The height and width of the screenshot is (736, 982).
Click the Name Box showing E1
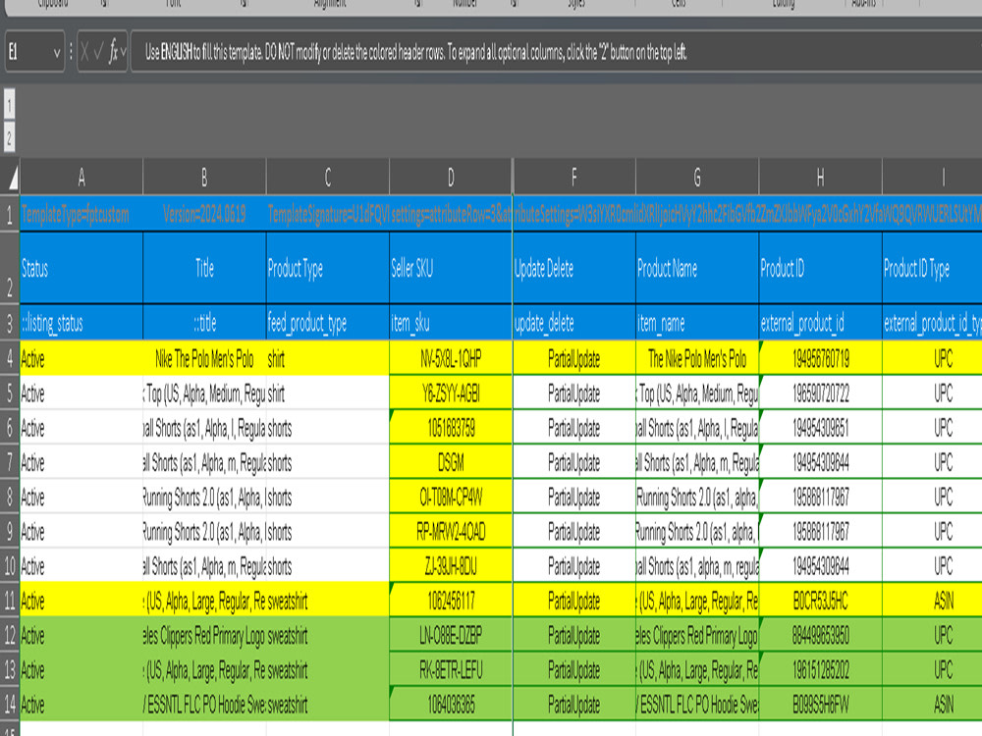pos(34,51)
